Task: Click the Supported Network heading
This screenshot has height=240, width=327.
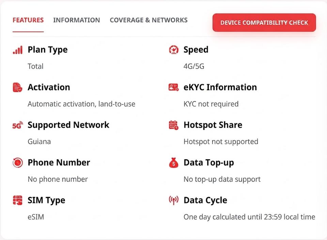Action: pos(68,125)
